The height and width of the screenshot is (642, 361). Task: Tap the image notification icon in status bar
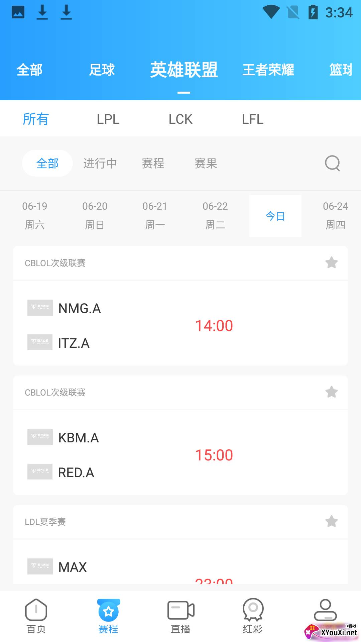(18, 12)
